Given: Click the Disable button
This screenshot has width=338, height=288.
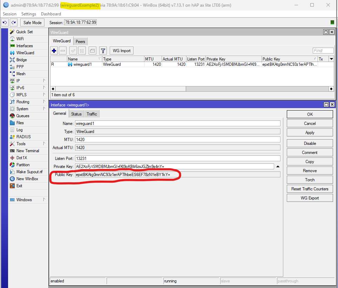Looking at the screenshot, I should click(310, 143).
